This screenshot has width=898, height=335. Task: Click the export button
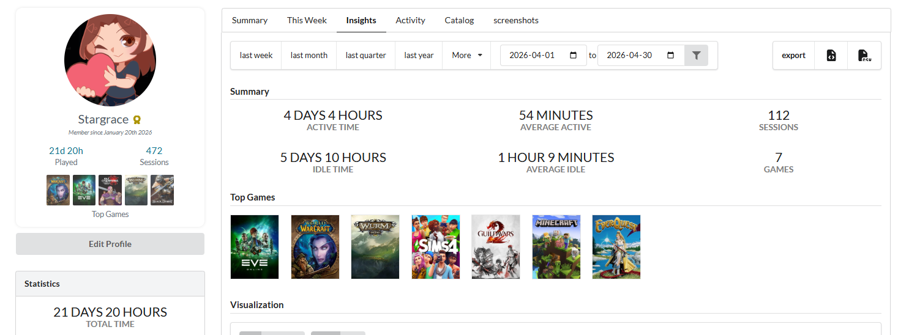[x=793, y=55]
